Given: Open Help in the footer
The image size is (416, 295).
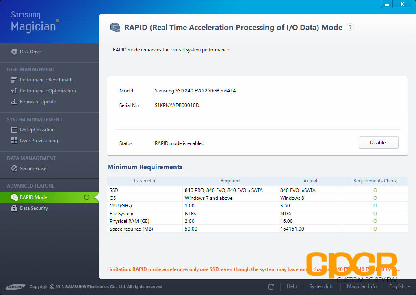Looking at the screenshot, I should (x=292, y=286).
